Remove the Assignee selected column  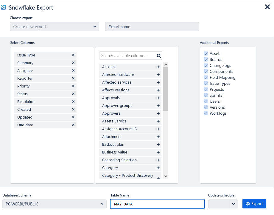tap(73, 71)
